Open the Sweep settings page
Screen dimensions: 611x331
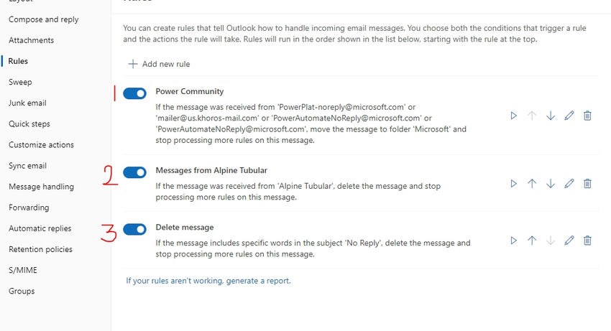pos(20,82)
